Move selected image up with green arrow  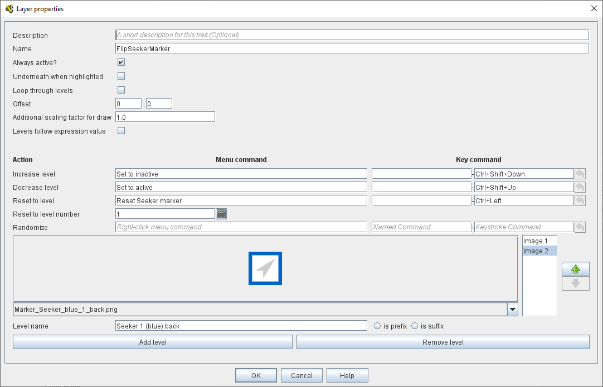[576, 270]
